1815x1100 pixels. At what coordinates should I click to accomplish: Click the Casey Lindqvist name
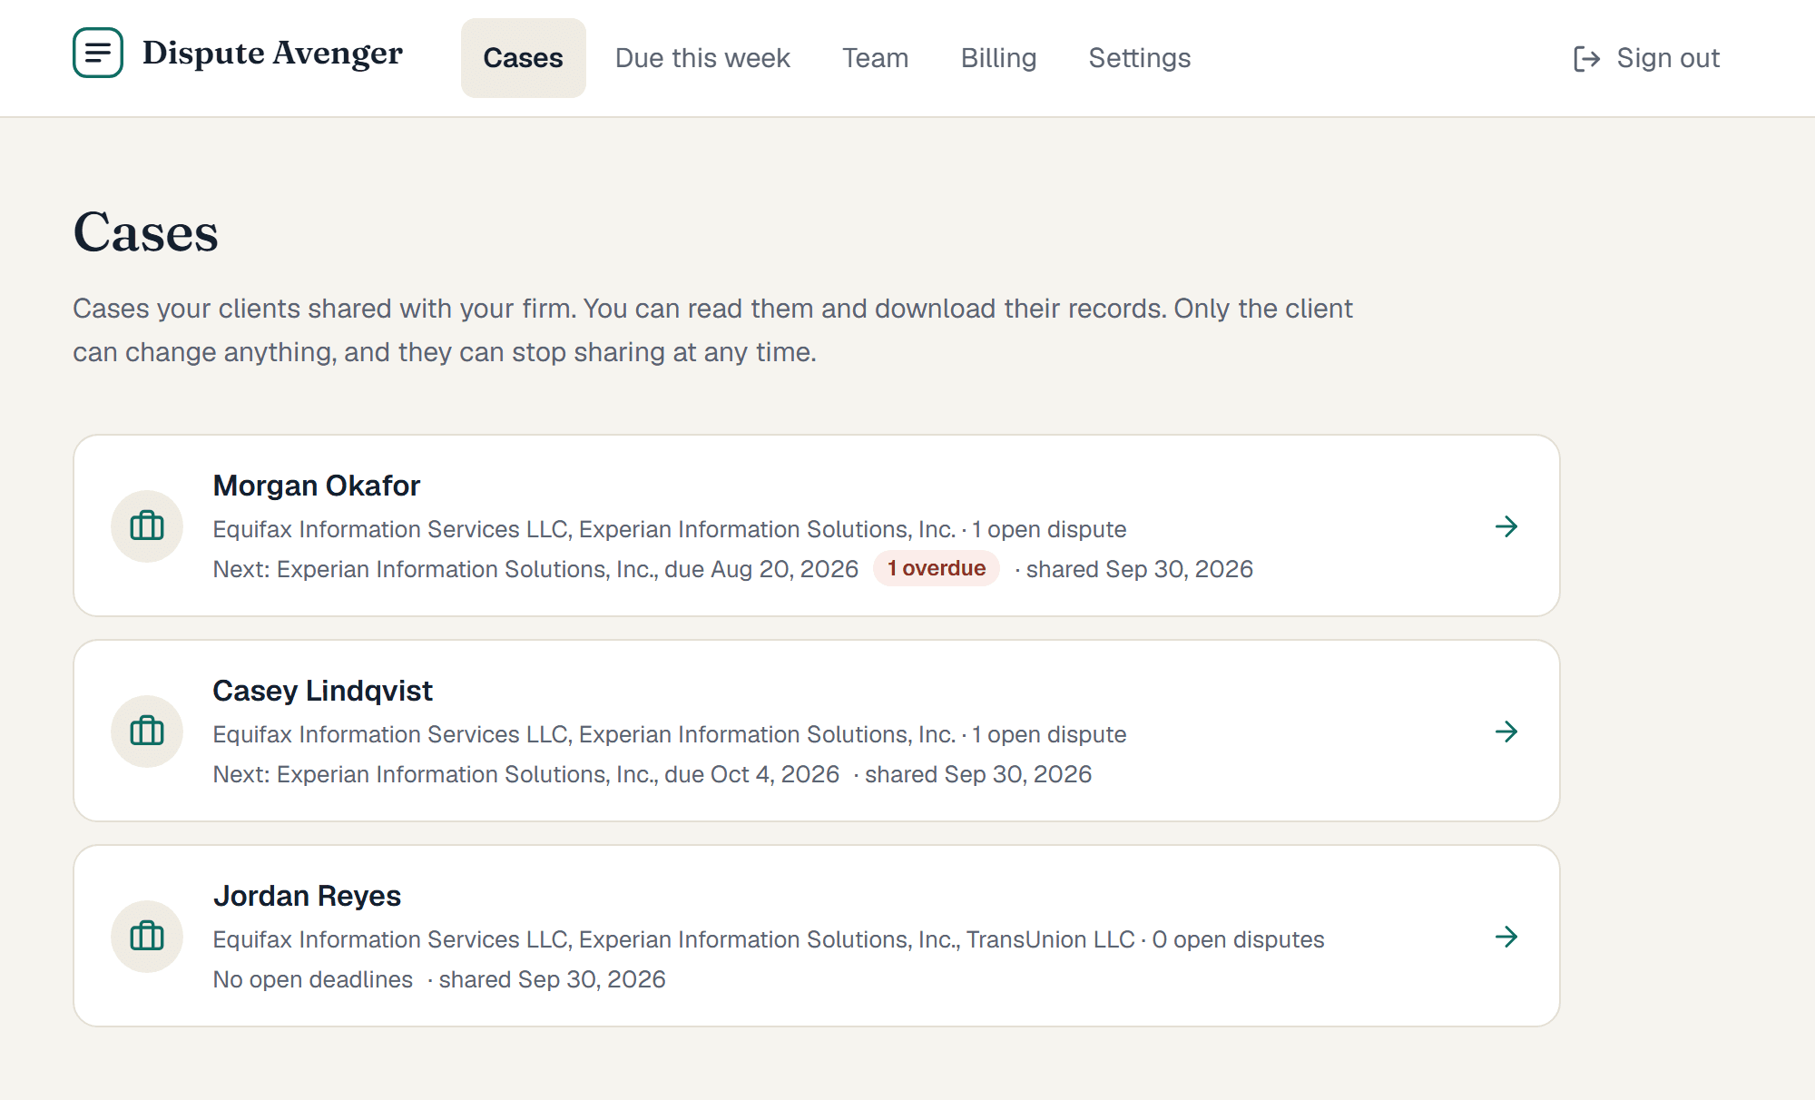pyautogui.click(x=322, y=691)
